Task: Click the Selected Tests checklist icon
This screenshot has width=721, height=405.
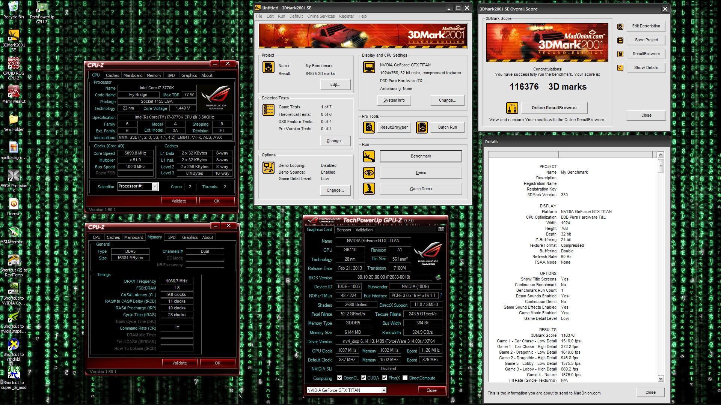Action: (268, 110)
